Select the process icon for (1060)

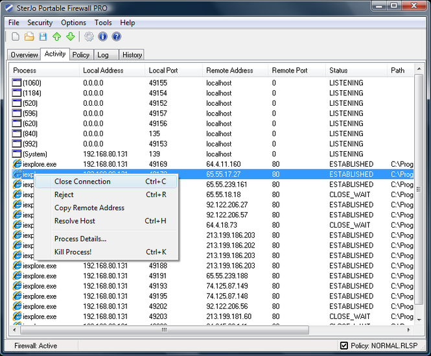[x=17, y=83]
